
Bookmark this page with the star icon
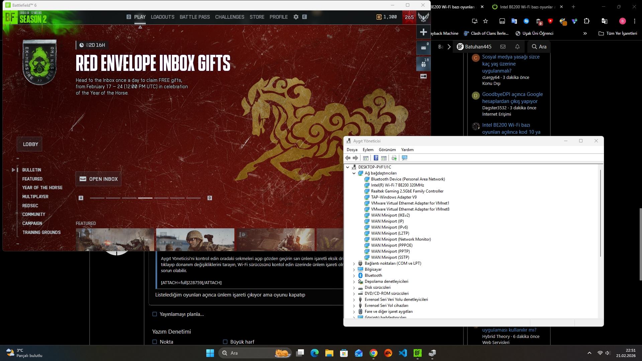pyautogui.click(x=486, y=21)
